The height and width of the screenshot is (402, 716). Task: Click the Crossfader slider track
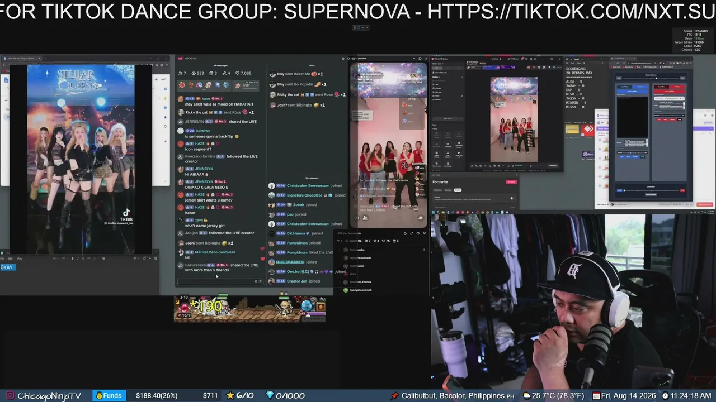coord(651,190)
